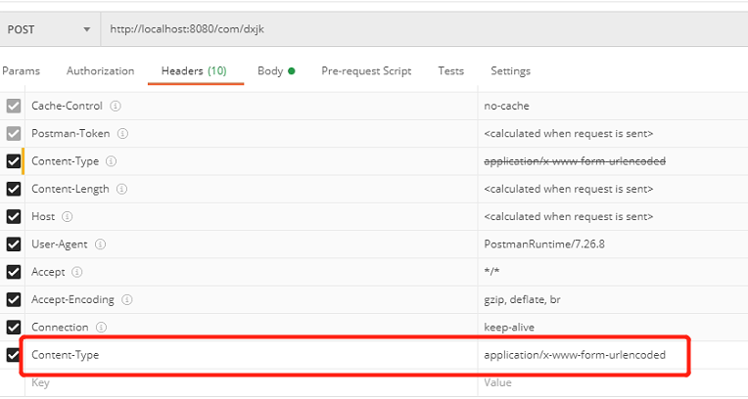This screenshot has height=399, width=748.
Task: Open the Settings tab
Action: tap(510, 71)
